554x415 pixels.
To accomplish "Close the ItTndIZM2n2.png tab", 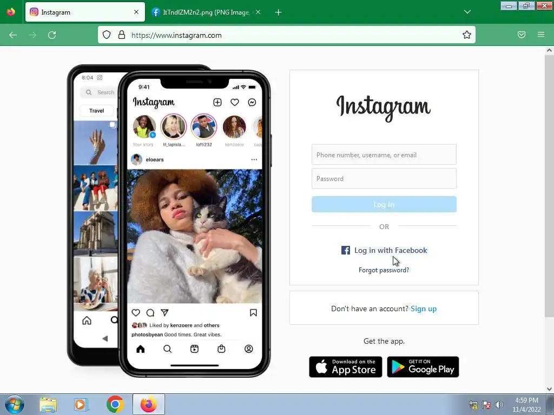I will (x=258, y=12).
